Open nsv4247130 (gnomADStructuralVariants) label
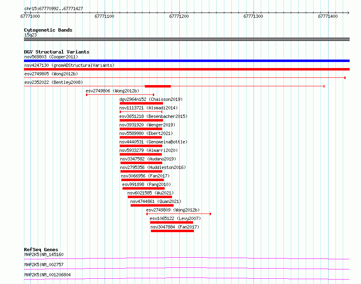The width and height of the screenshot is (361, 284). click(69, 65)
